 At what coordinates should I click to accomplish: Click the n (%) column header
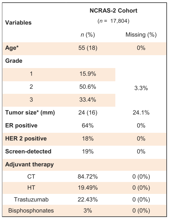point(88,35)
